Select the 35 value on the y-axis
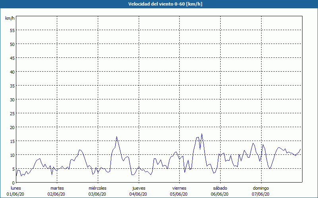318x198 pixels. [12, 86]
